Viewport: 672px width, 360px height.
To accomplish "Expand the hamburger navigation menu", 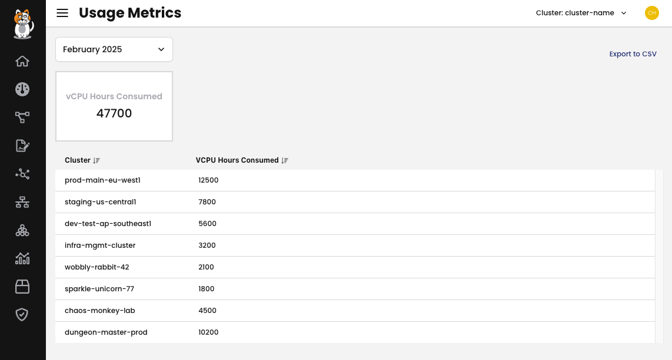I will pyautogui.click(x=62, y=13).
